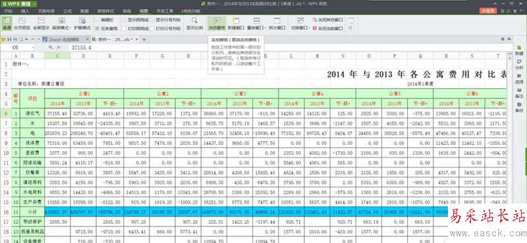This screenshot has height=243, width=527.
Task: Select row header 16
Action: [x=6, y=212]
